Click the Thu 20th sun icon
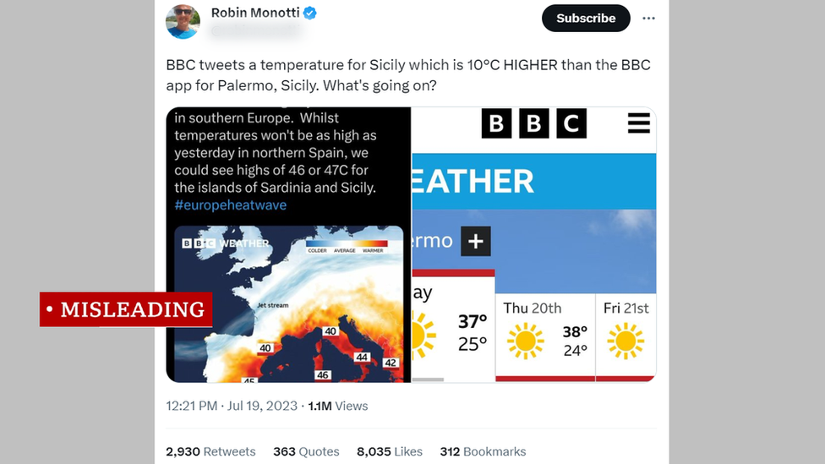 point(525,341)
